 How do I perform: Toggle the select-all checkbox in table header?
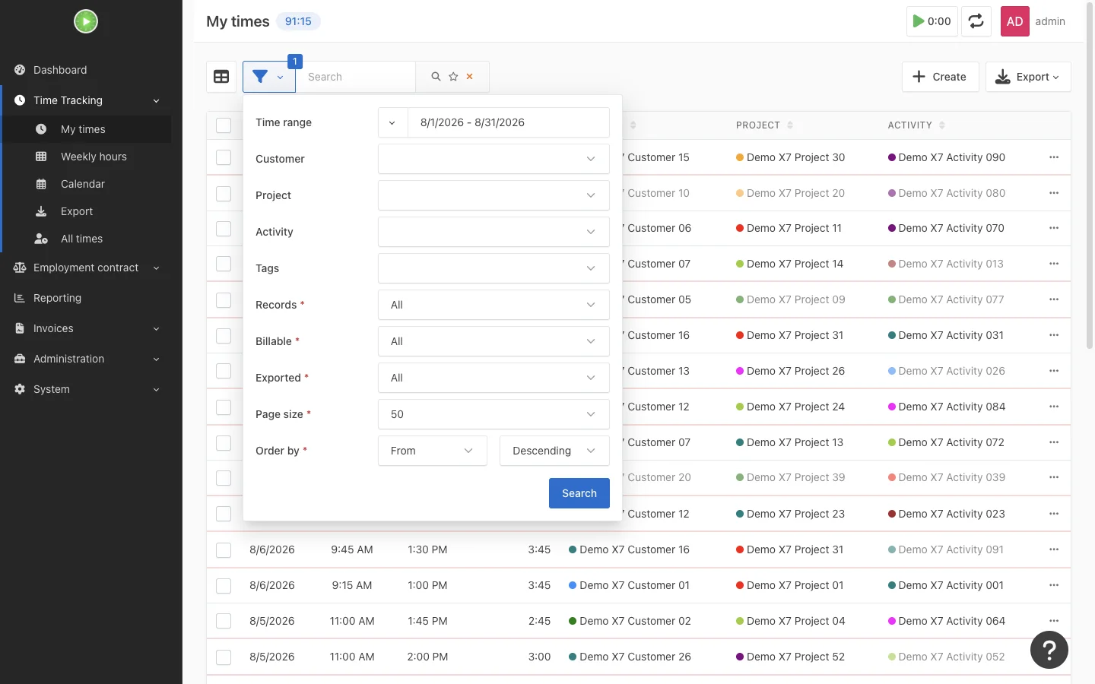(224, 125)
